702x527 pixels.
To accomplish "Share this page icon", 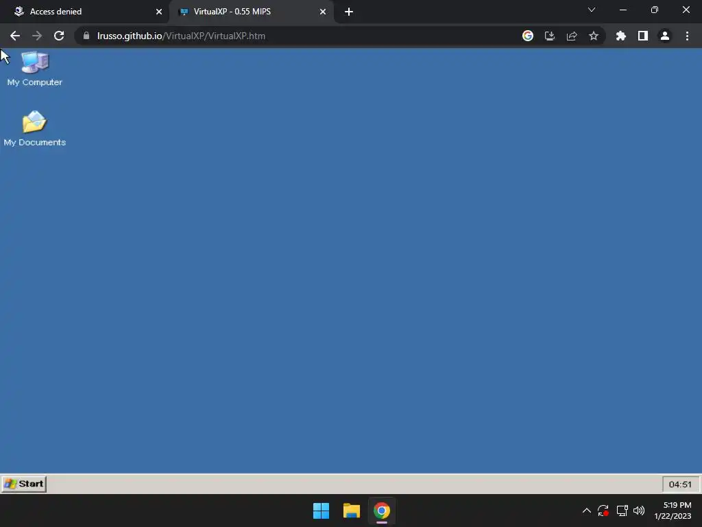I will point(572,36).
